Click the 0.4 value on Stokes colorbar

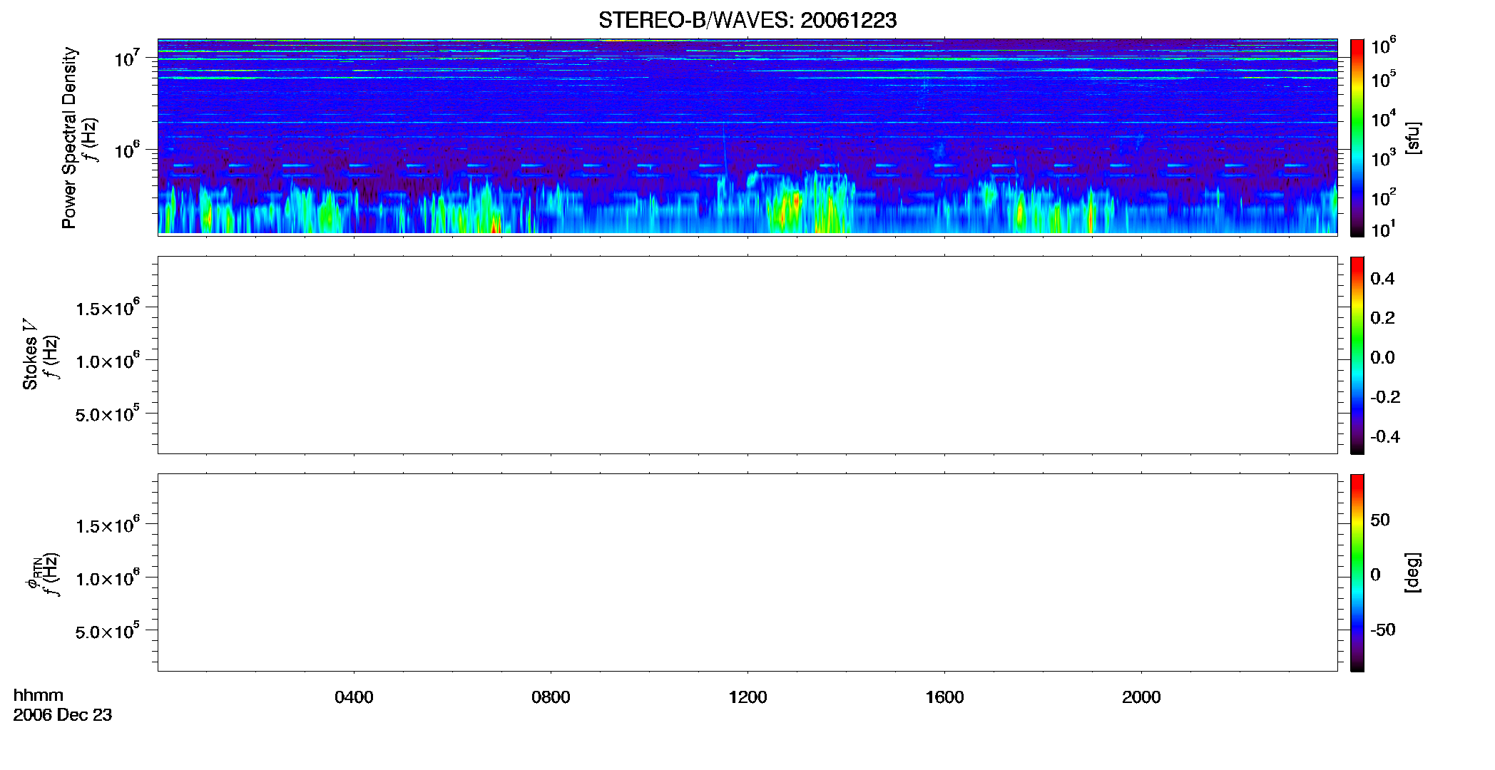click(1382, 279)
